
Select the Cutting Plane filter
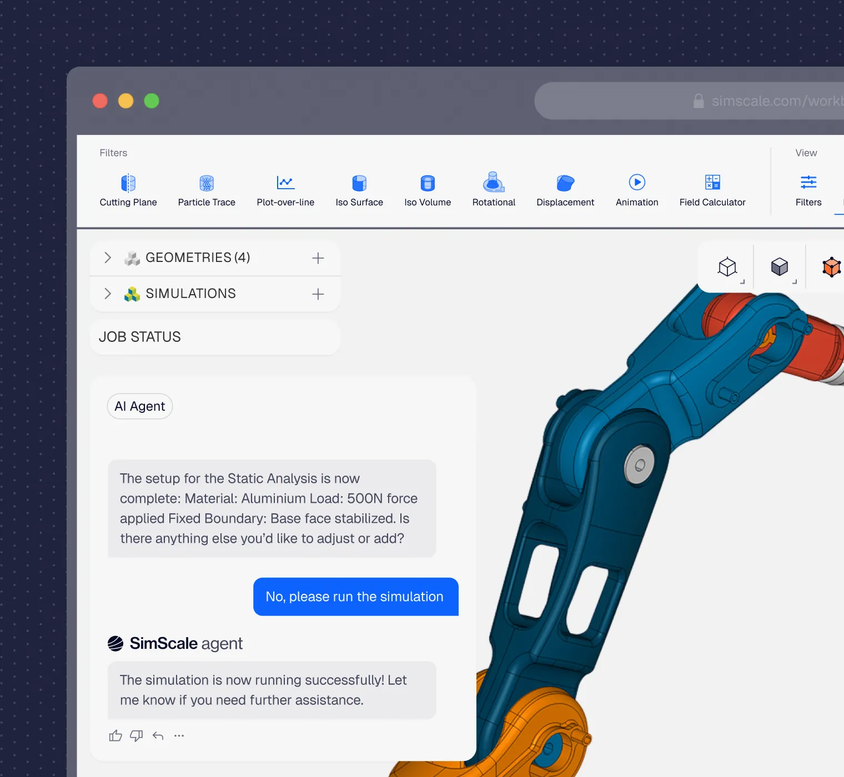(128, 190)
